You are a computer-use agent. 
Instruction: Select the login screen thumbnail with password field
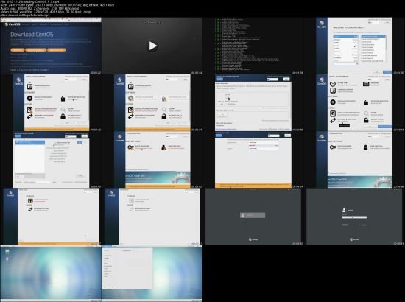pos(354,217)
